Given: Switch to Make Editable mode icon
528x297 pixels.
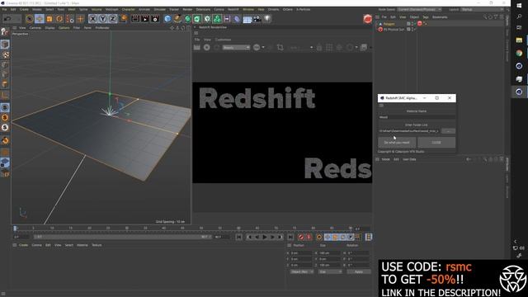Looking at the screenshot, I should pos(5,31).
